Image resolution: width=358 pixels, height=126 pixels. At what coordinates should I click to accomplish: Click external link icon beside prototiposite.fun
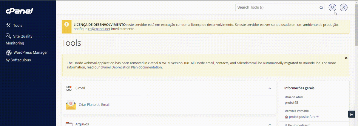click(x=317, y=117)
